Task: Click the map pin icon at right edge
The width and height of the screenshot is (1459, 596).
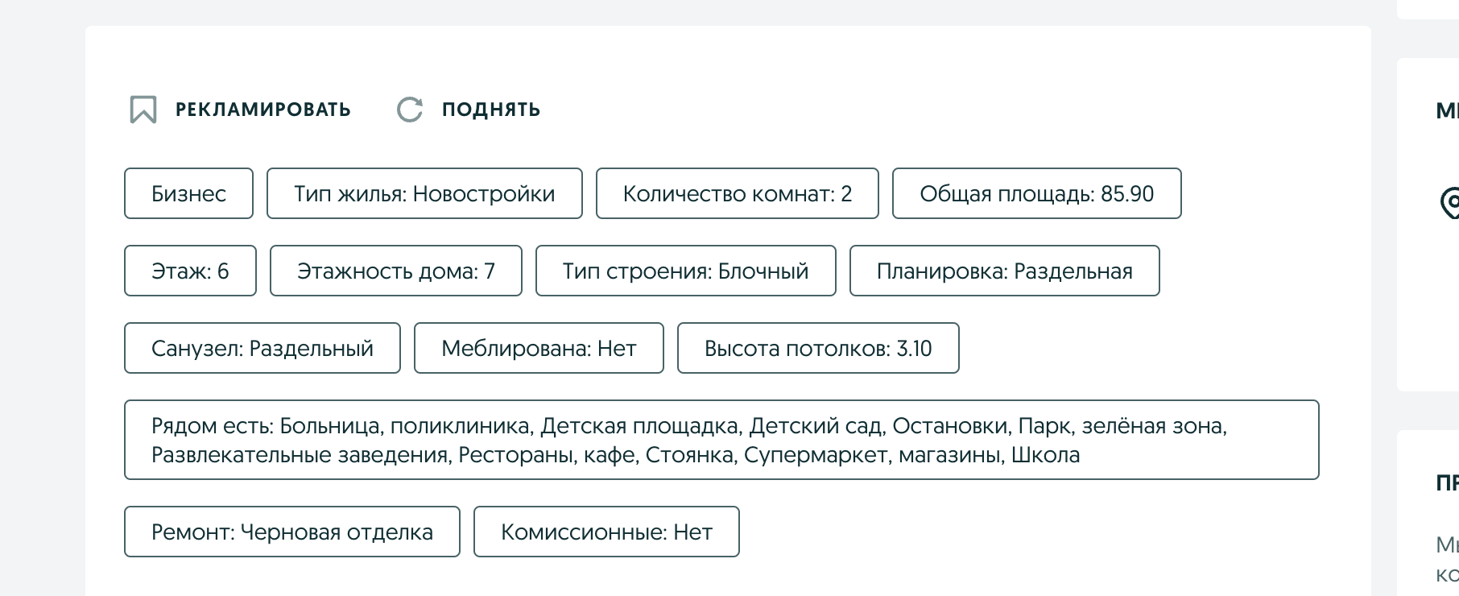Action: pos(1450,202)
